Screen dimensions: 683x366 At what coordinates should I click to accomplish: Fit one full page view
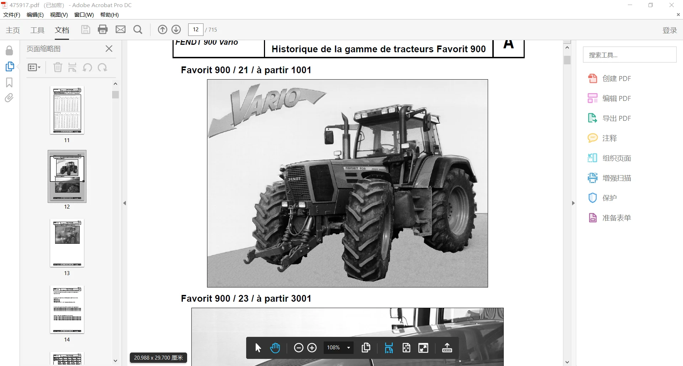tap(406, 348)
